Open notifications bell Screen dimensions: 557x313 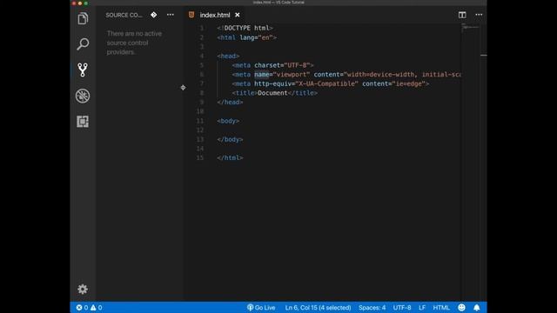477,308
